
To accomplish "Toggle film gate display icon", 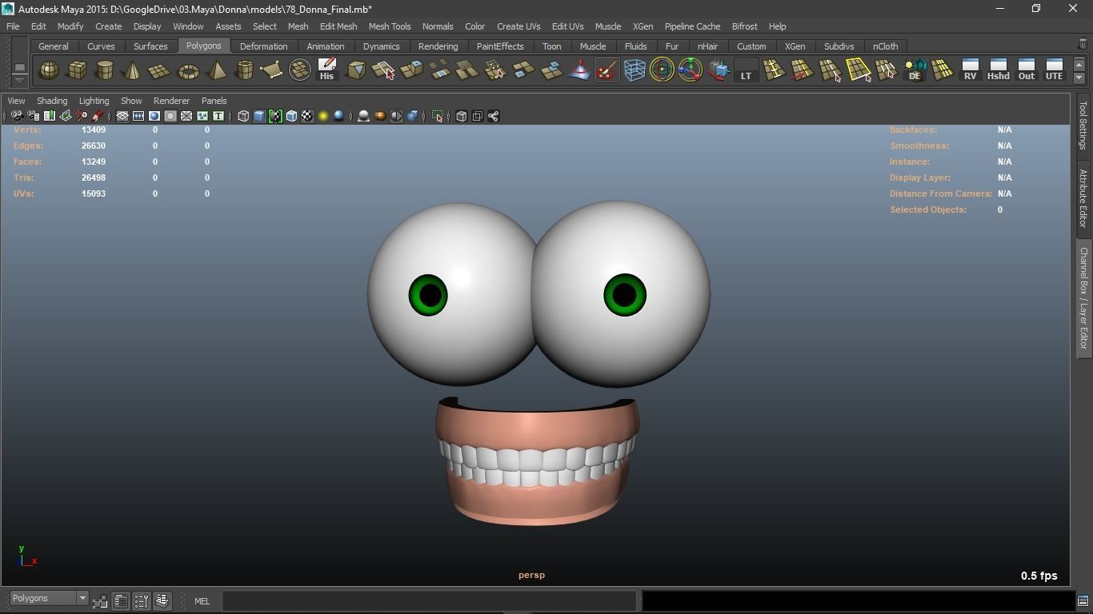I will 138,117.
